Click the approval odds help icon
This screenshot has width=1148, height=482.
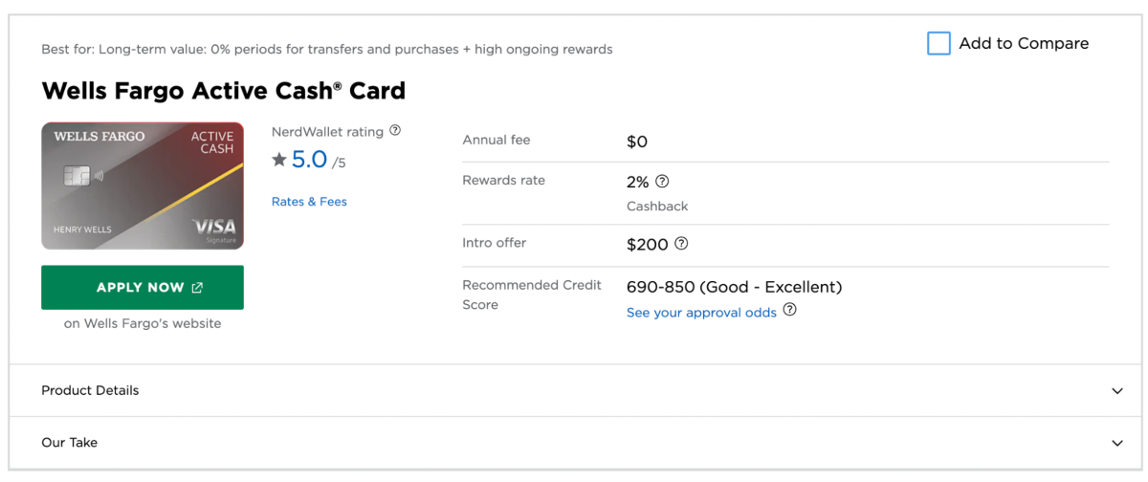789,310
